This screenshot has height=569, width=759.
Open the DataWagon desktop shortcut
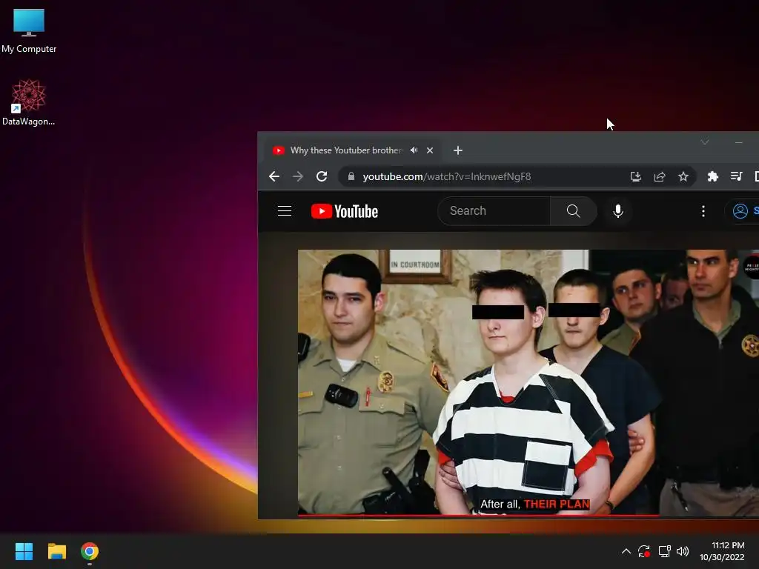coord(29,102)
